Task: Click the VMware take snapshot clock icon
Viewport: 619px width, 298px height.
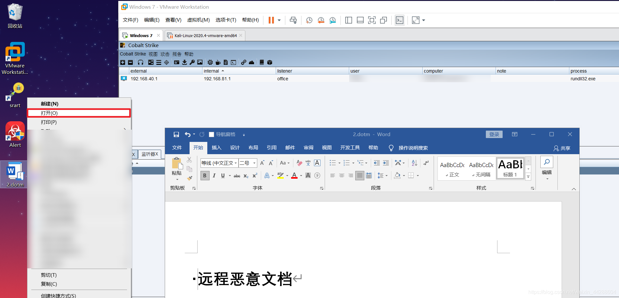Action: (309, 20)
